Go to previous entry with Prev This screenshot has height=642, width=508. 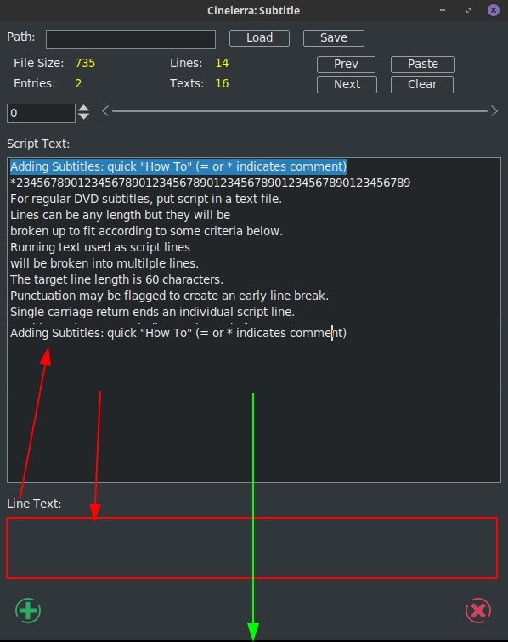pyautogui.click(x=347, y=65)
